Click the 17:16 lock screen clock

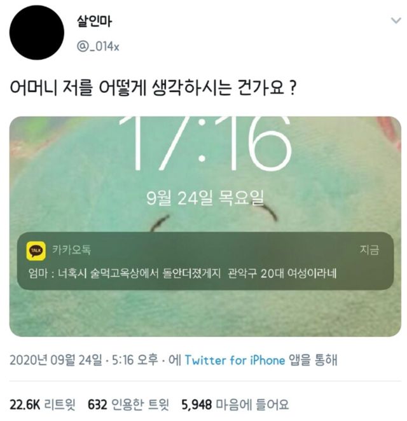point(205,144)
